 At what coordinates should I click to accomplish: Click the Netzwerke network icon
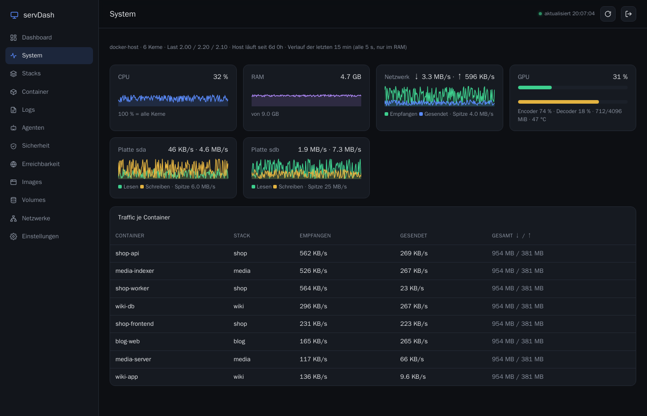click(x=13, y=219)
